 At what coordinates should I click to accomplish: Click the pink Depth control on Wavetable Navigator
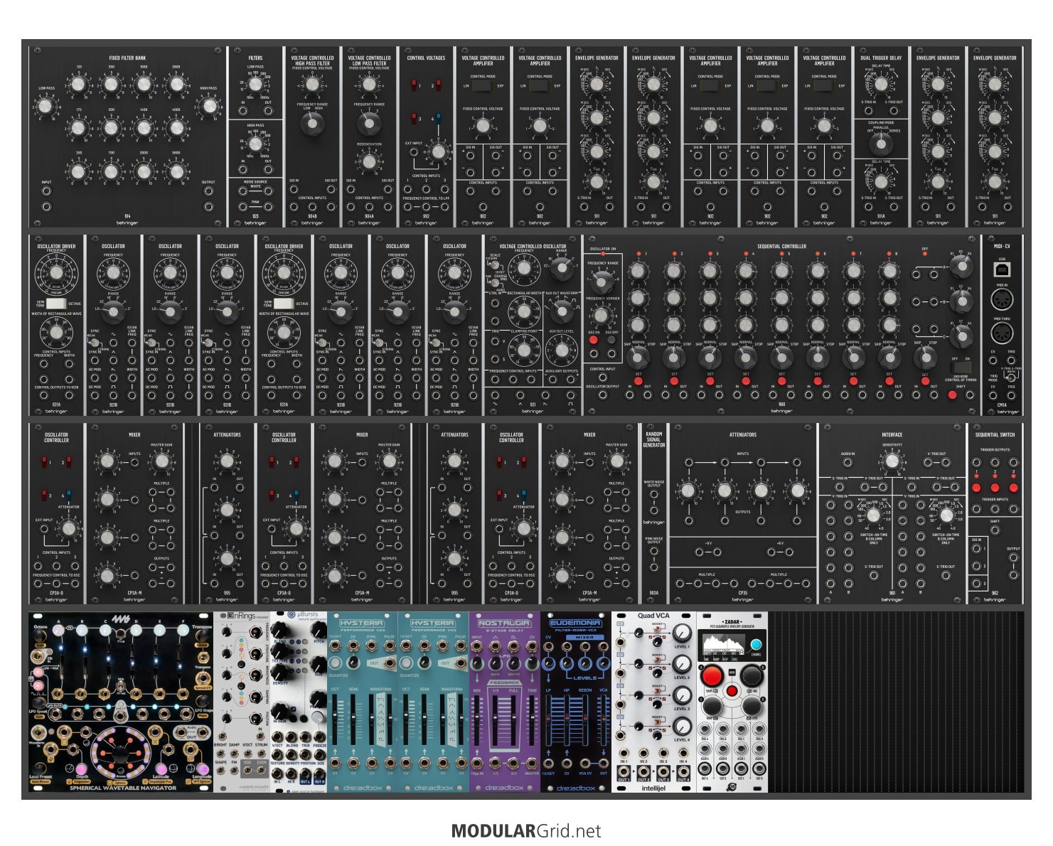82,769
